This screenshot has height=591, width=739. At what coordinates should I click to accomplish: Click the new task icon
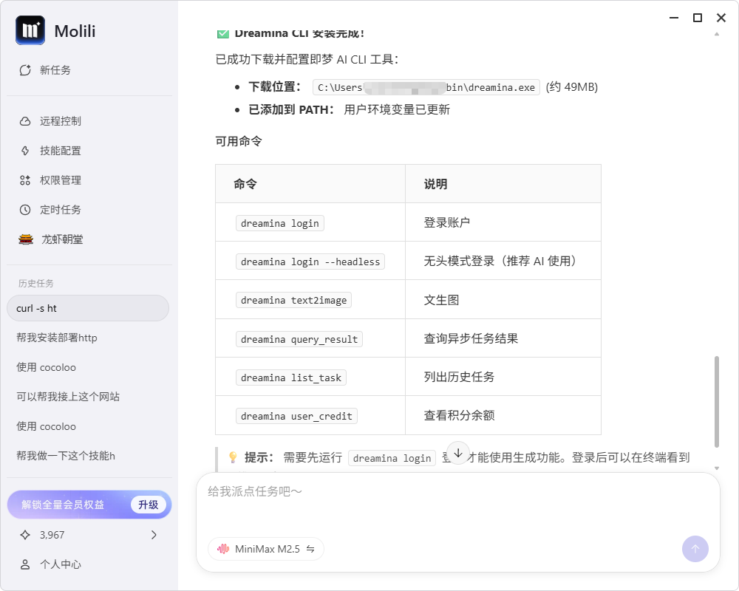coord(25,70)
